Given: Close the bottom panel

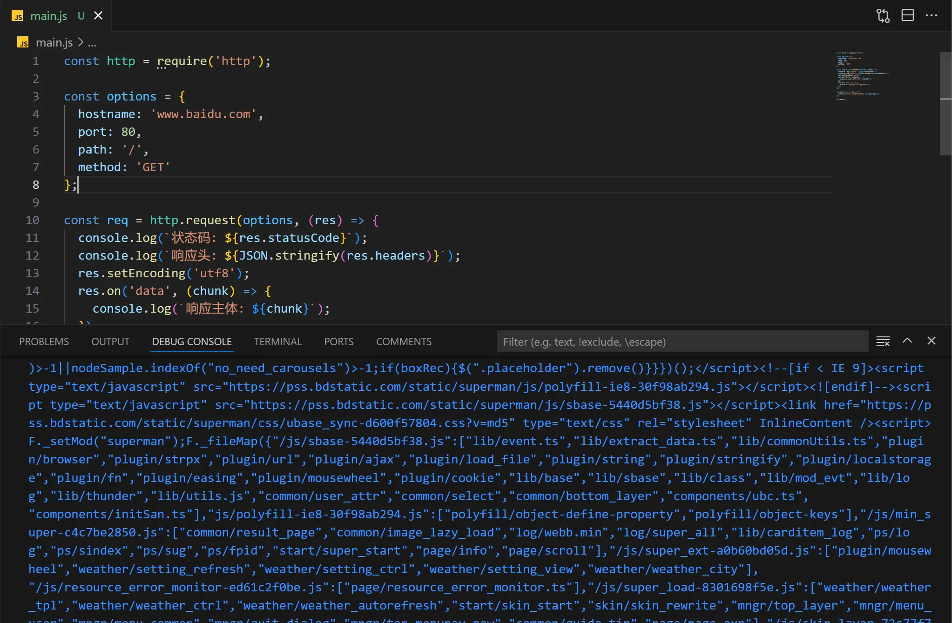Looking at the screenshot, I should point(932,341).
